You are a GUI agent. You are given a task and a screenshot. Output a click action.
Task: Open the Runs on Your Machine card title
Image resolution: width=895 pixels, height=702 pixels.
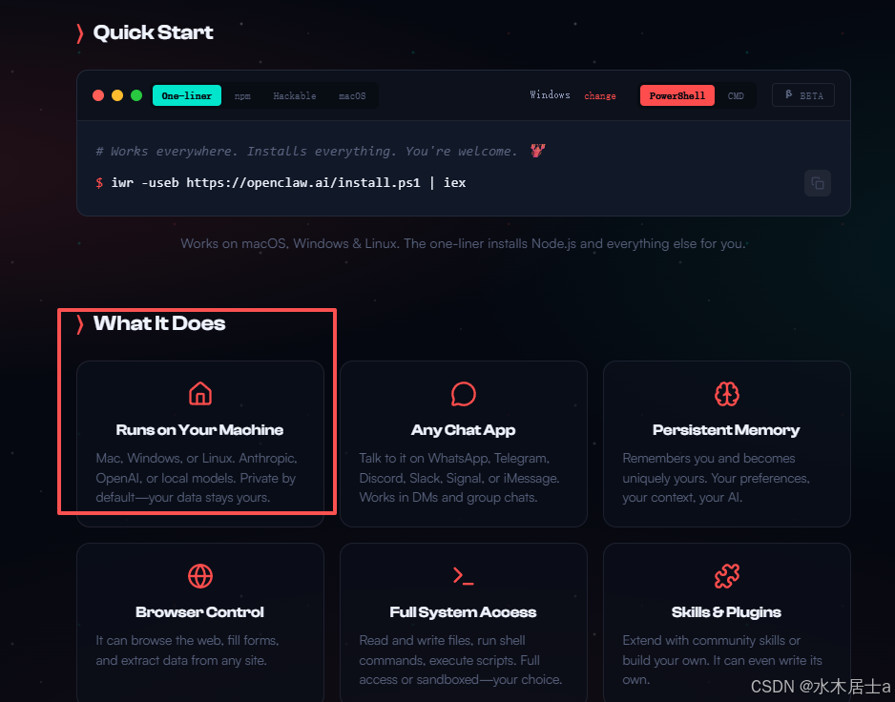(x=199, y=430)
